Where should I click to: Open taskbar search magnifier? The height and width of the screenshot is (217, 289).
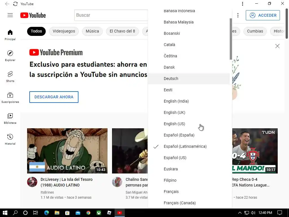(15, 213)
